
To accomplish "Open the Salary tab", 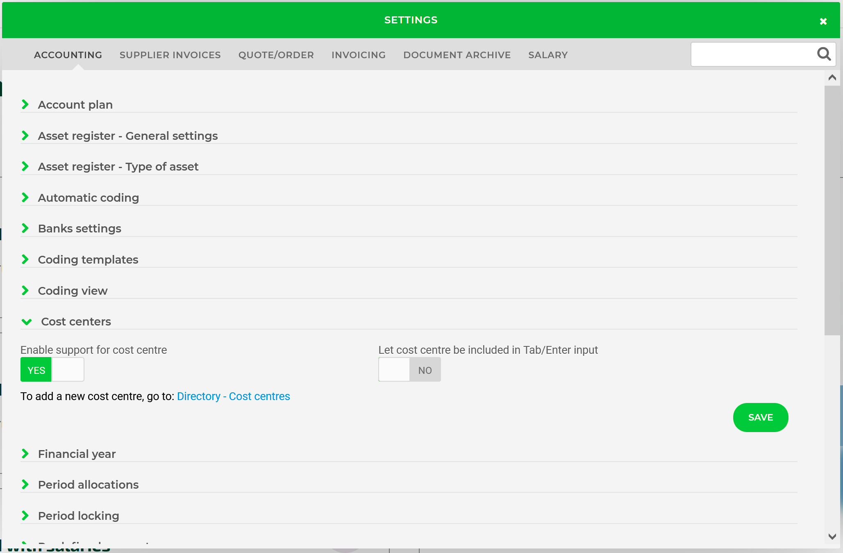I will point(548,55).
